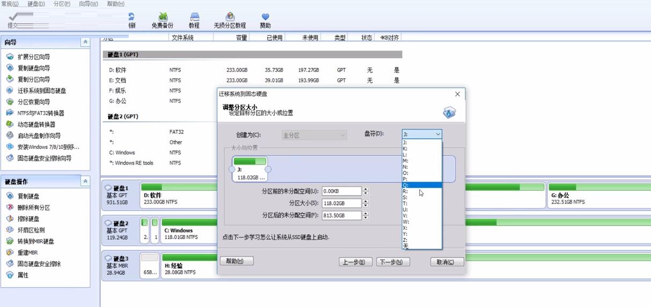This screenshot has height=307, width=651.
Task: Click the G: 办公 232.51GB partition bar
Action: point(599,194)
